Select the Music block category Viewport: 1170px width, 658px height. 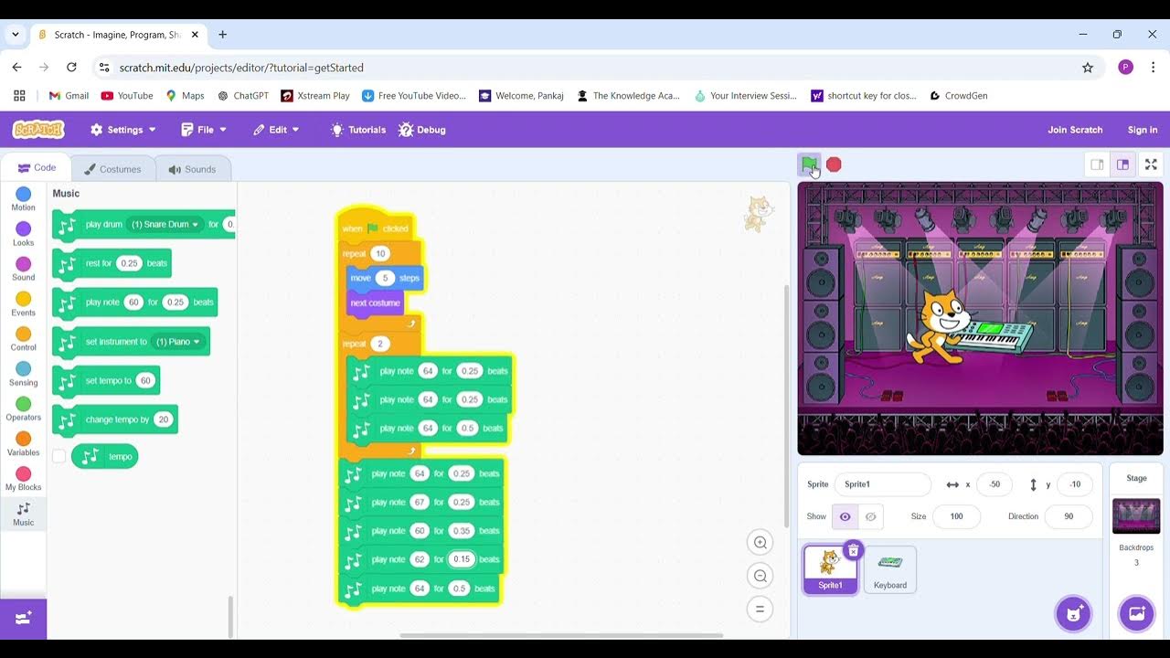tap(24, 515)
